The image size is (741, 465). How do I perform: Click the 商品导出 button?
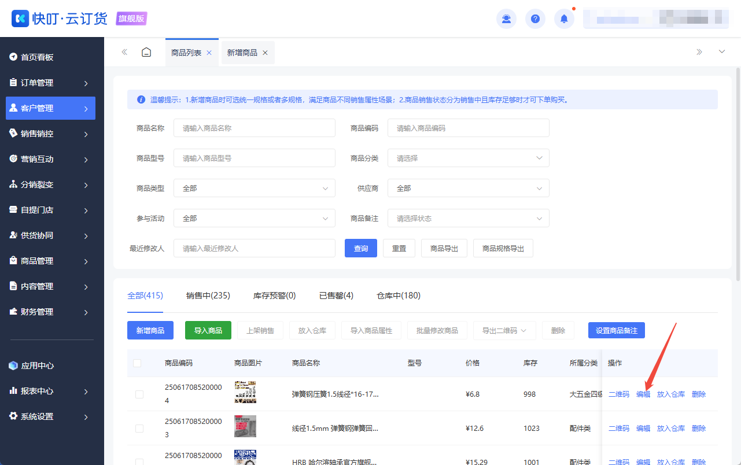tap(444, 248)
